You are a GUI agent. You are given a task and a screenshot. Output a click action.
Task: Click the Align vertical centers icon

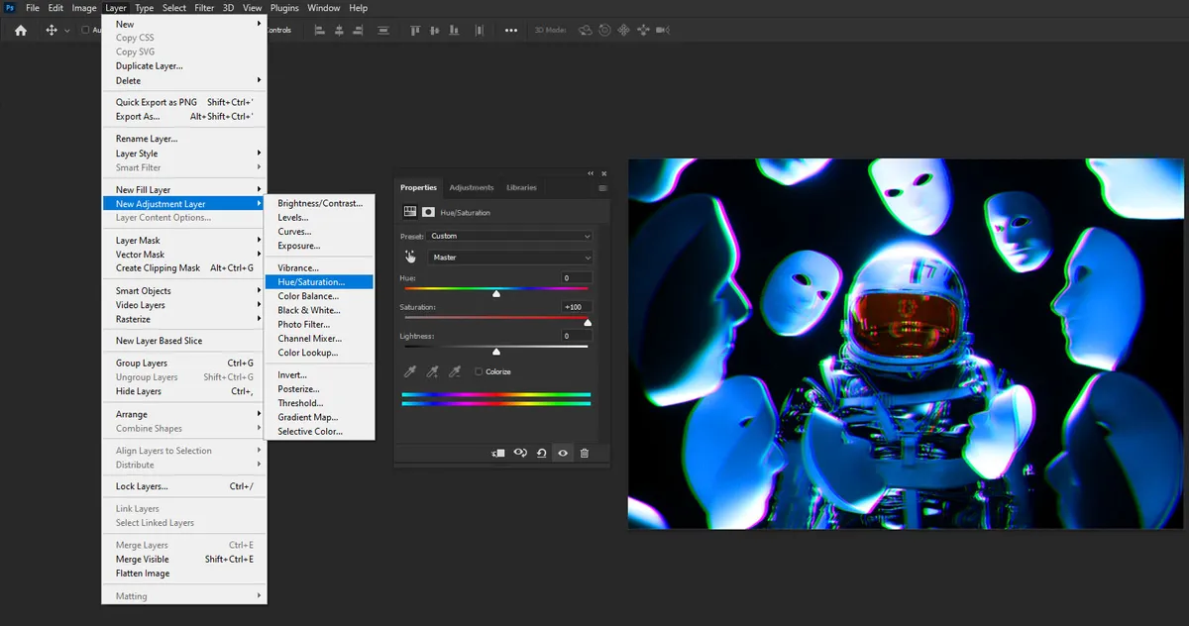click(436, 31)
